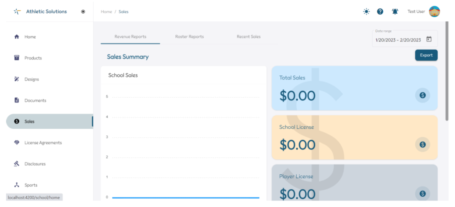Switch to Revenue Reports tab
The height and width of the screenshot is (207, 455).
coord(130,37)
